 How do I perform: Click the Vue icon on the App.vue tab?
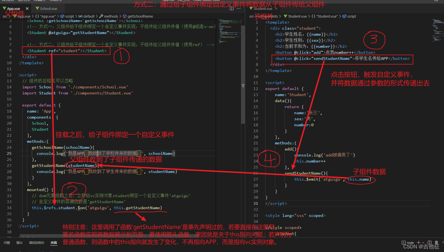coord(4,9)
